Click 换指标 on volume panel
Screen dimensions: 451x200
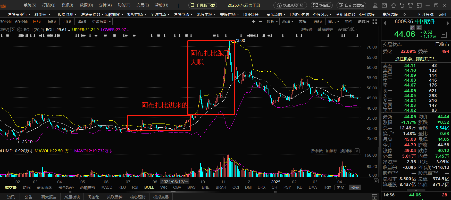[346, 151]
